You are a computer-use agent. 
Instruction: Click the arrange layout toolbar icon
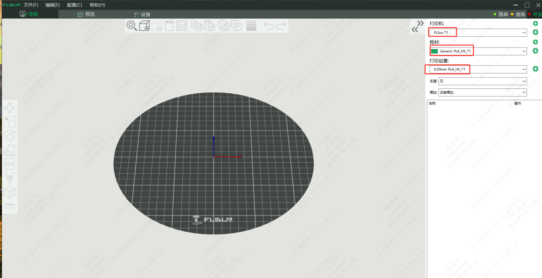tap(182, 26)
